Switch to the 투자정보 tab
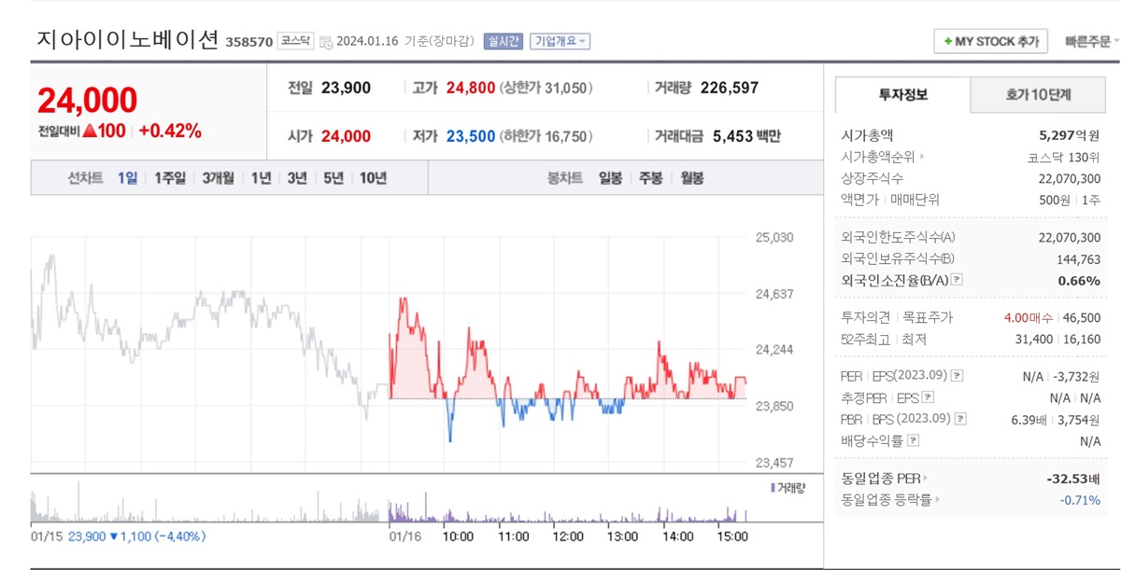This screenshot has width=1121, height=570. click(x=902, y=95)
